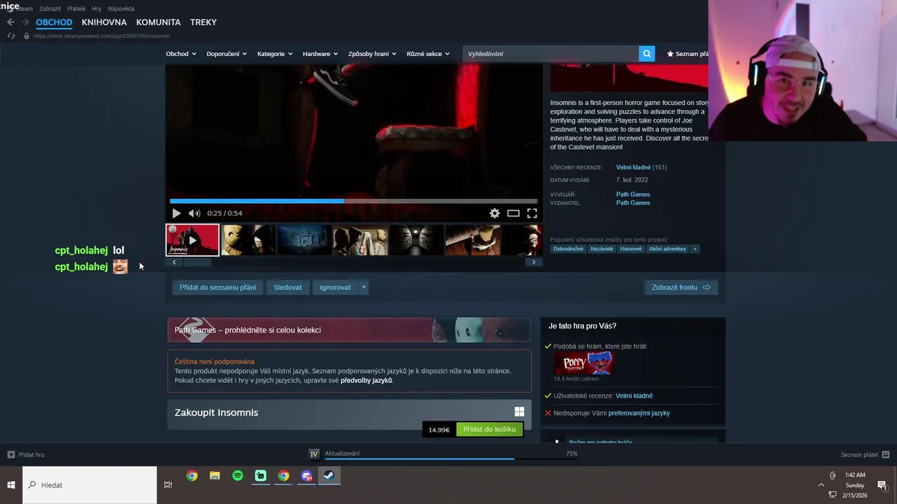Viewport: 897px width, 504px height.
Task: Expand the Kategorie dropdown
Action: click(x=275, y=54)
